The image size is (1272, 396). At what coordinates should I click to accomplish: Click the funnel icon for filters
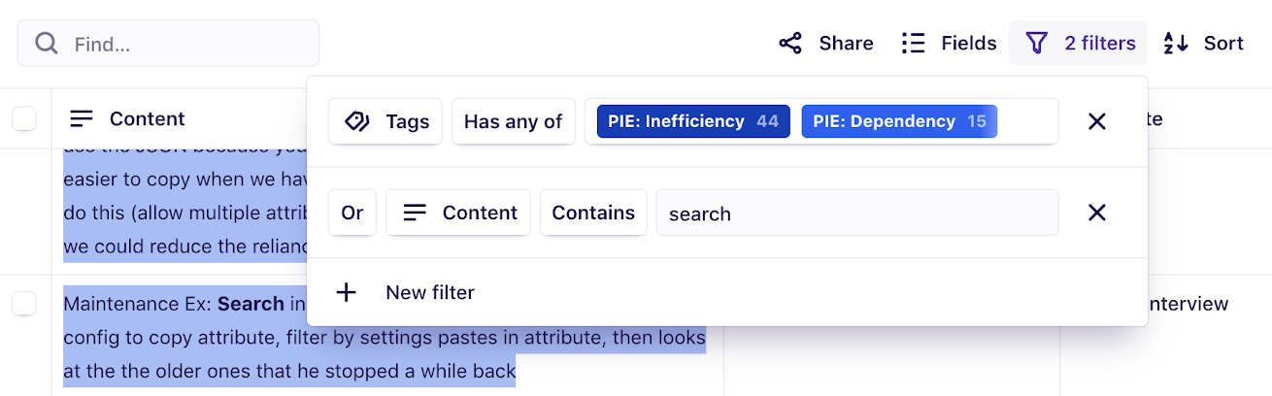1037,44
